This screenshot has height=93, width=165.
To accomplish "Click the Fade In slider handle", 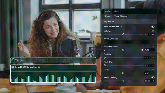I will (105, 58).
